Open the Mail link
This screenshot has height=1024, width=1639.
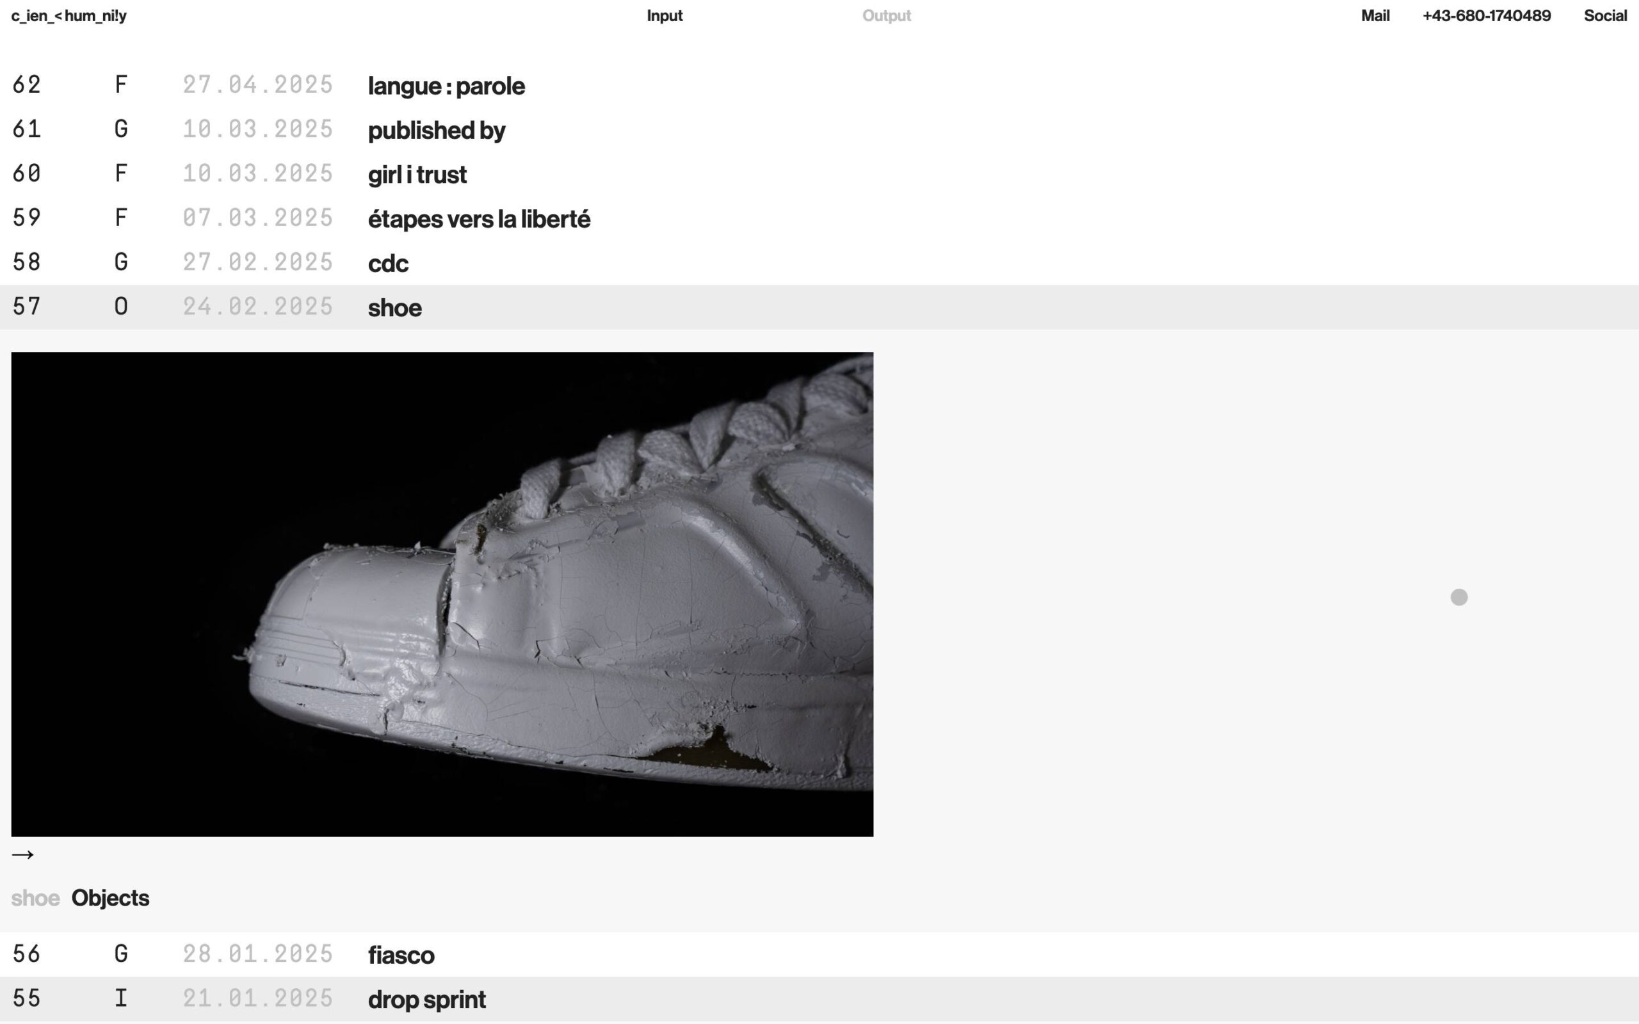[1375, 15]
